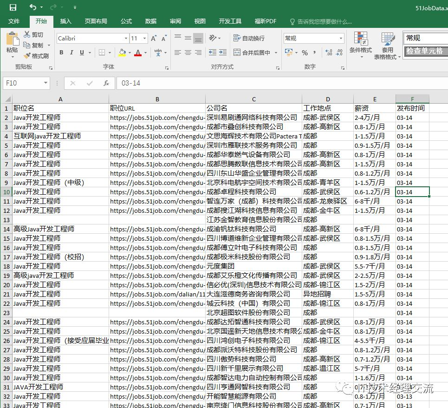
Task: Click the bottom align icon
Action: [198, 38]
